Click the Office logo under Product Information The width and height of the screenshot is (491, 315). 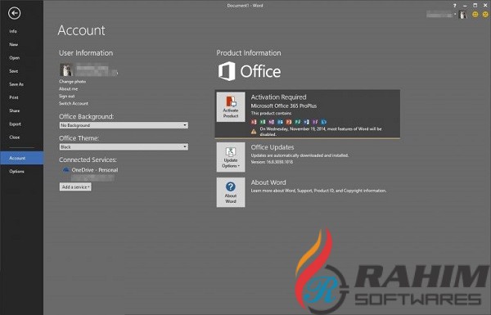pos(250,71)
